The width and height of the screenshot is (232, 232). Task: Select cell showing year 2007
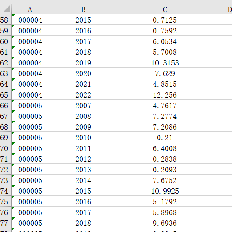[x=83, y=106]
